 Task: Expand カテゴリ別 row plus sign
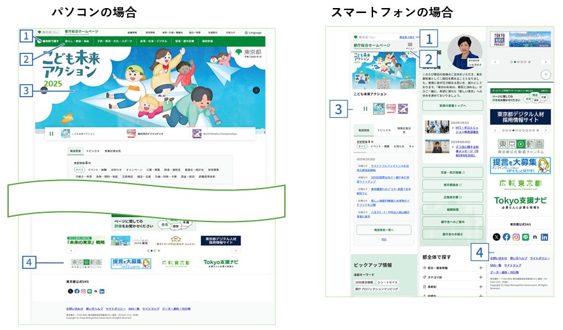pyautogui.click(x=480, y=277)
